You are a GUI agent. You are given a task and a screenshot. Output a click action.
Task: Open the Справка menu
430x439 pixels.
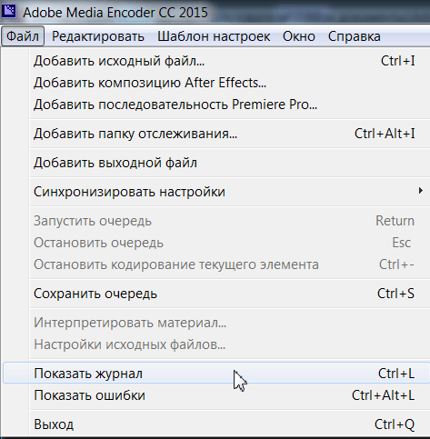click(x=355, y=36)
